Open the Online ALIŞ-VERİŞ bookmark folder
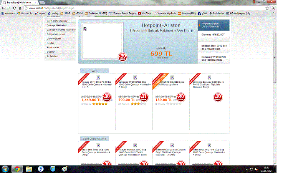The height and width of the screenshot is (192, 288). (x=96, y=13)
